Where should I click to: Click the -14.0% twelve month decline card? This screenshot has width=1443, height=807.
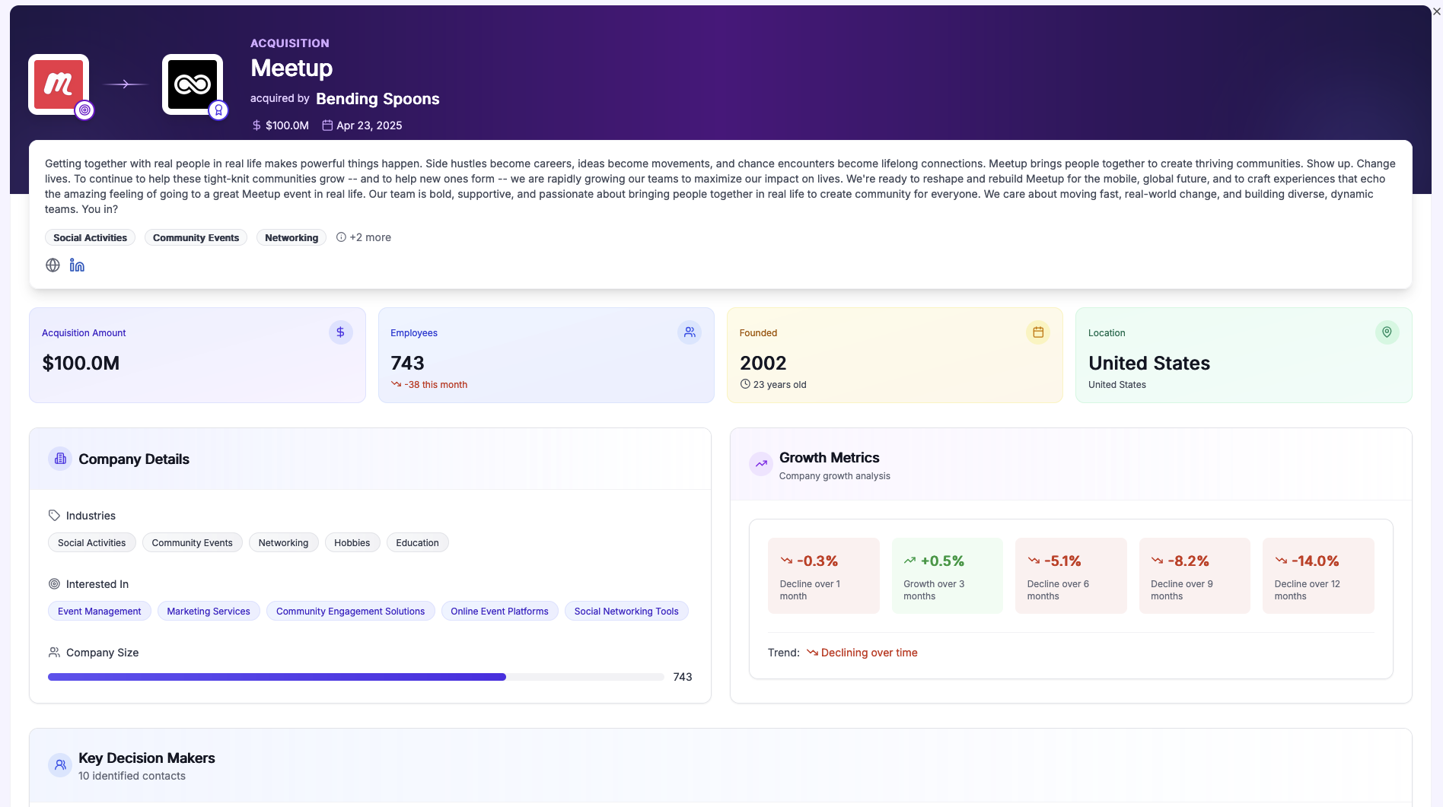click(1318, 576)
